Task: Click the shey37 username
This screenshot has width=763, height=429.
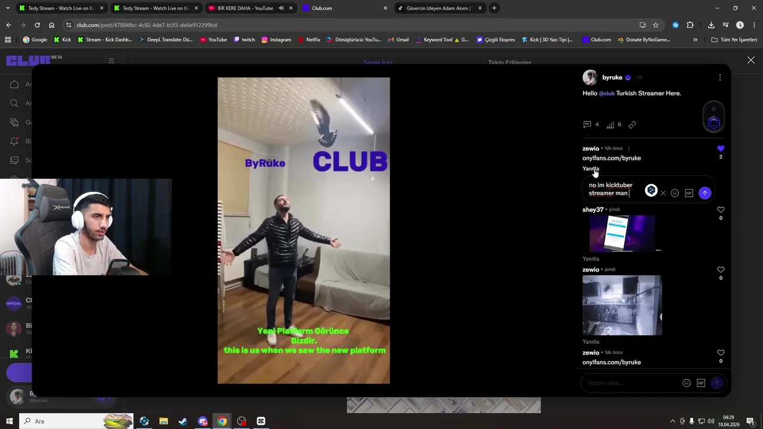Action: [593, 210]
